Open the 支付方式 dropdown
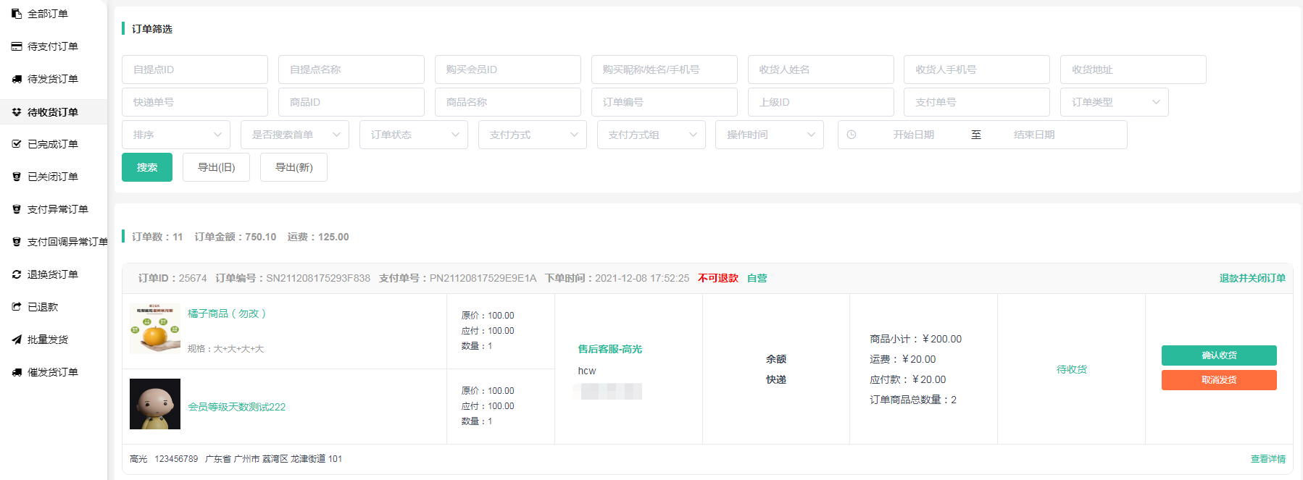 pos(532,135)
